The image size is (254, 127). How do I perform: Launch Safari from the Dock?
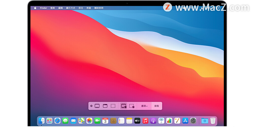57,121
